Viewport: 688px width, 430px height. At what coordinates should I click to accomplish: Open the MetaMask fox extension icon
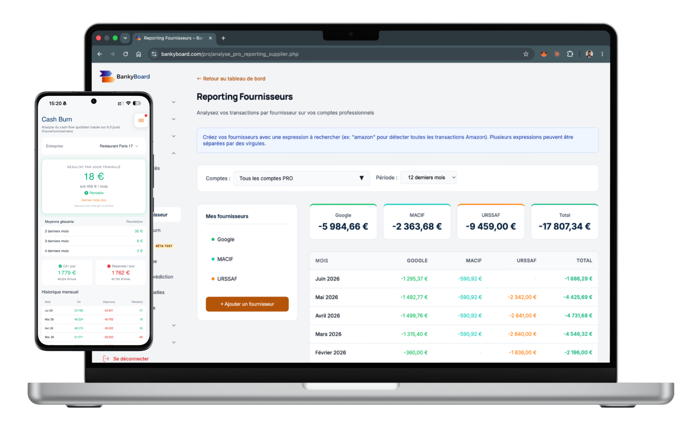(x=544, y=54)
